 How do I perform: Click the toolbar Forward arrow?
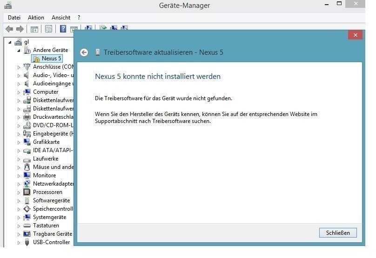(x=20, y=29)
